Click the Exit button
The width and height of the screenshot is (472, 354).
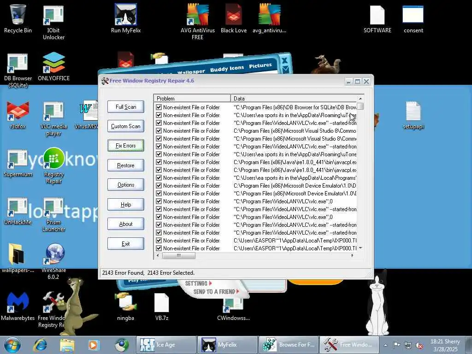coord(126,244)
